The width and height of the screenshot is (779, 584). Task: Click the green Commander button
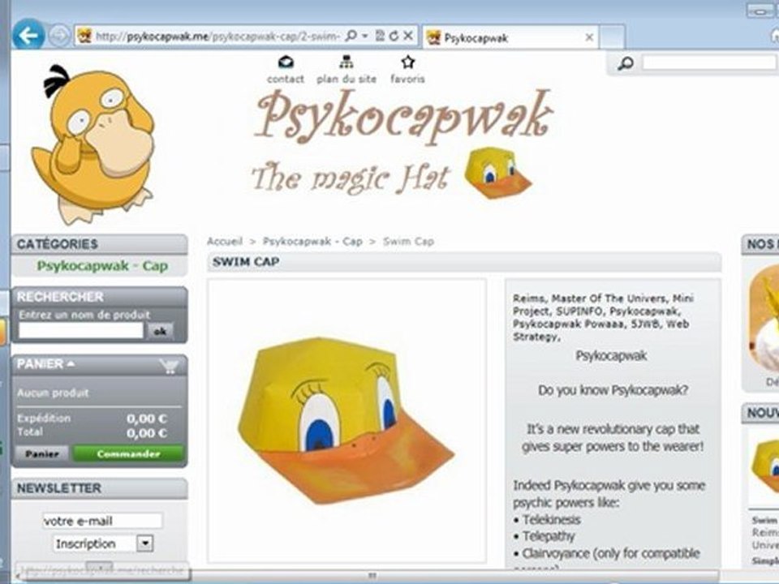pyautogui.click(x=129, y=454)
